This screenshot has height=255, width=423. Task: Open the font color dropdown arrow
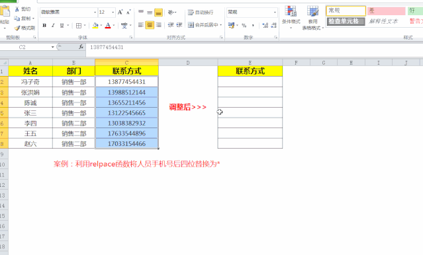114,25
